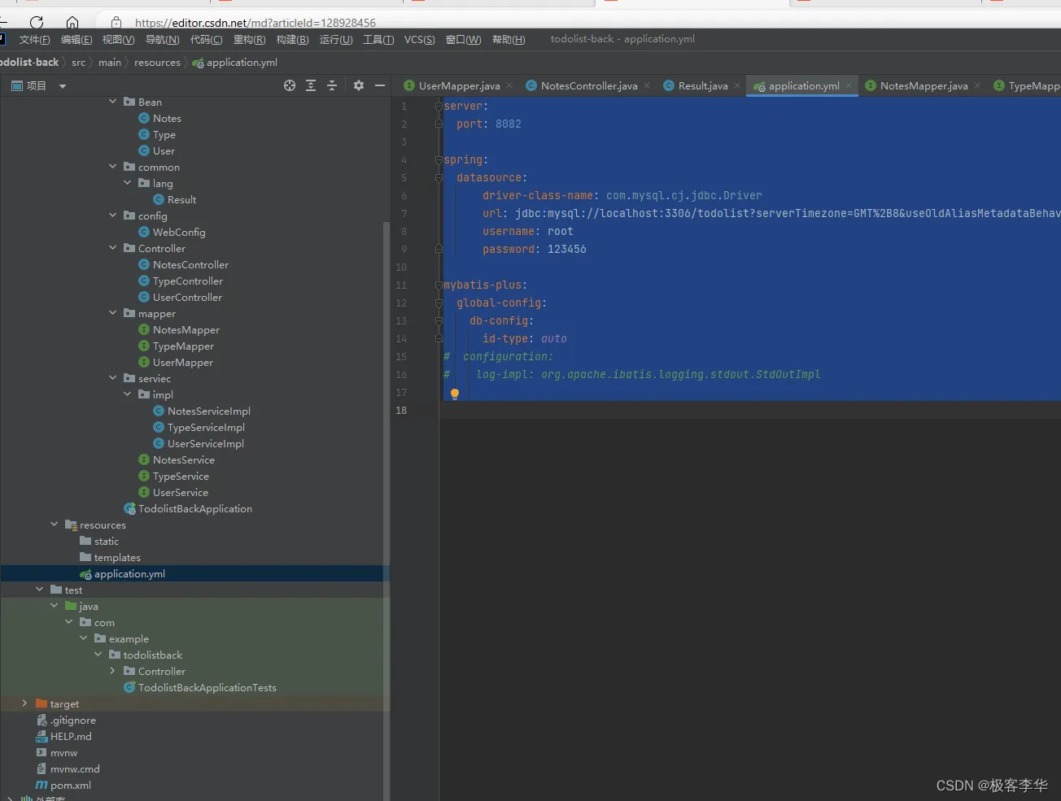The width and height of the screenshot is (1061, 801).
Task: Collapse the Bean package
Action: click(x=113, y=102)
